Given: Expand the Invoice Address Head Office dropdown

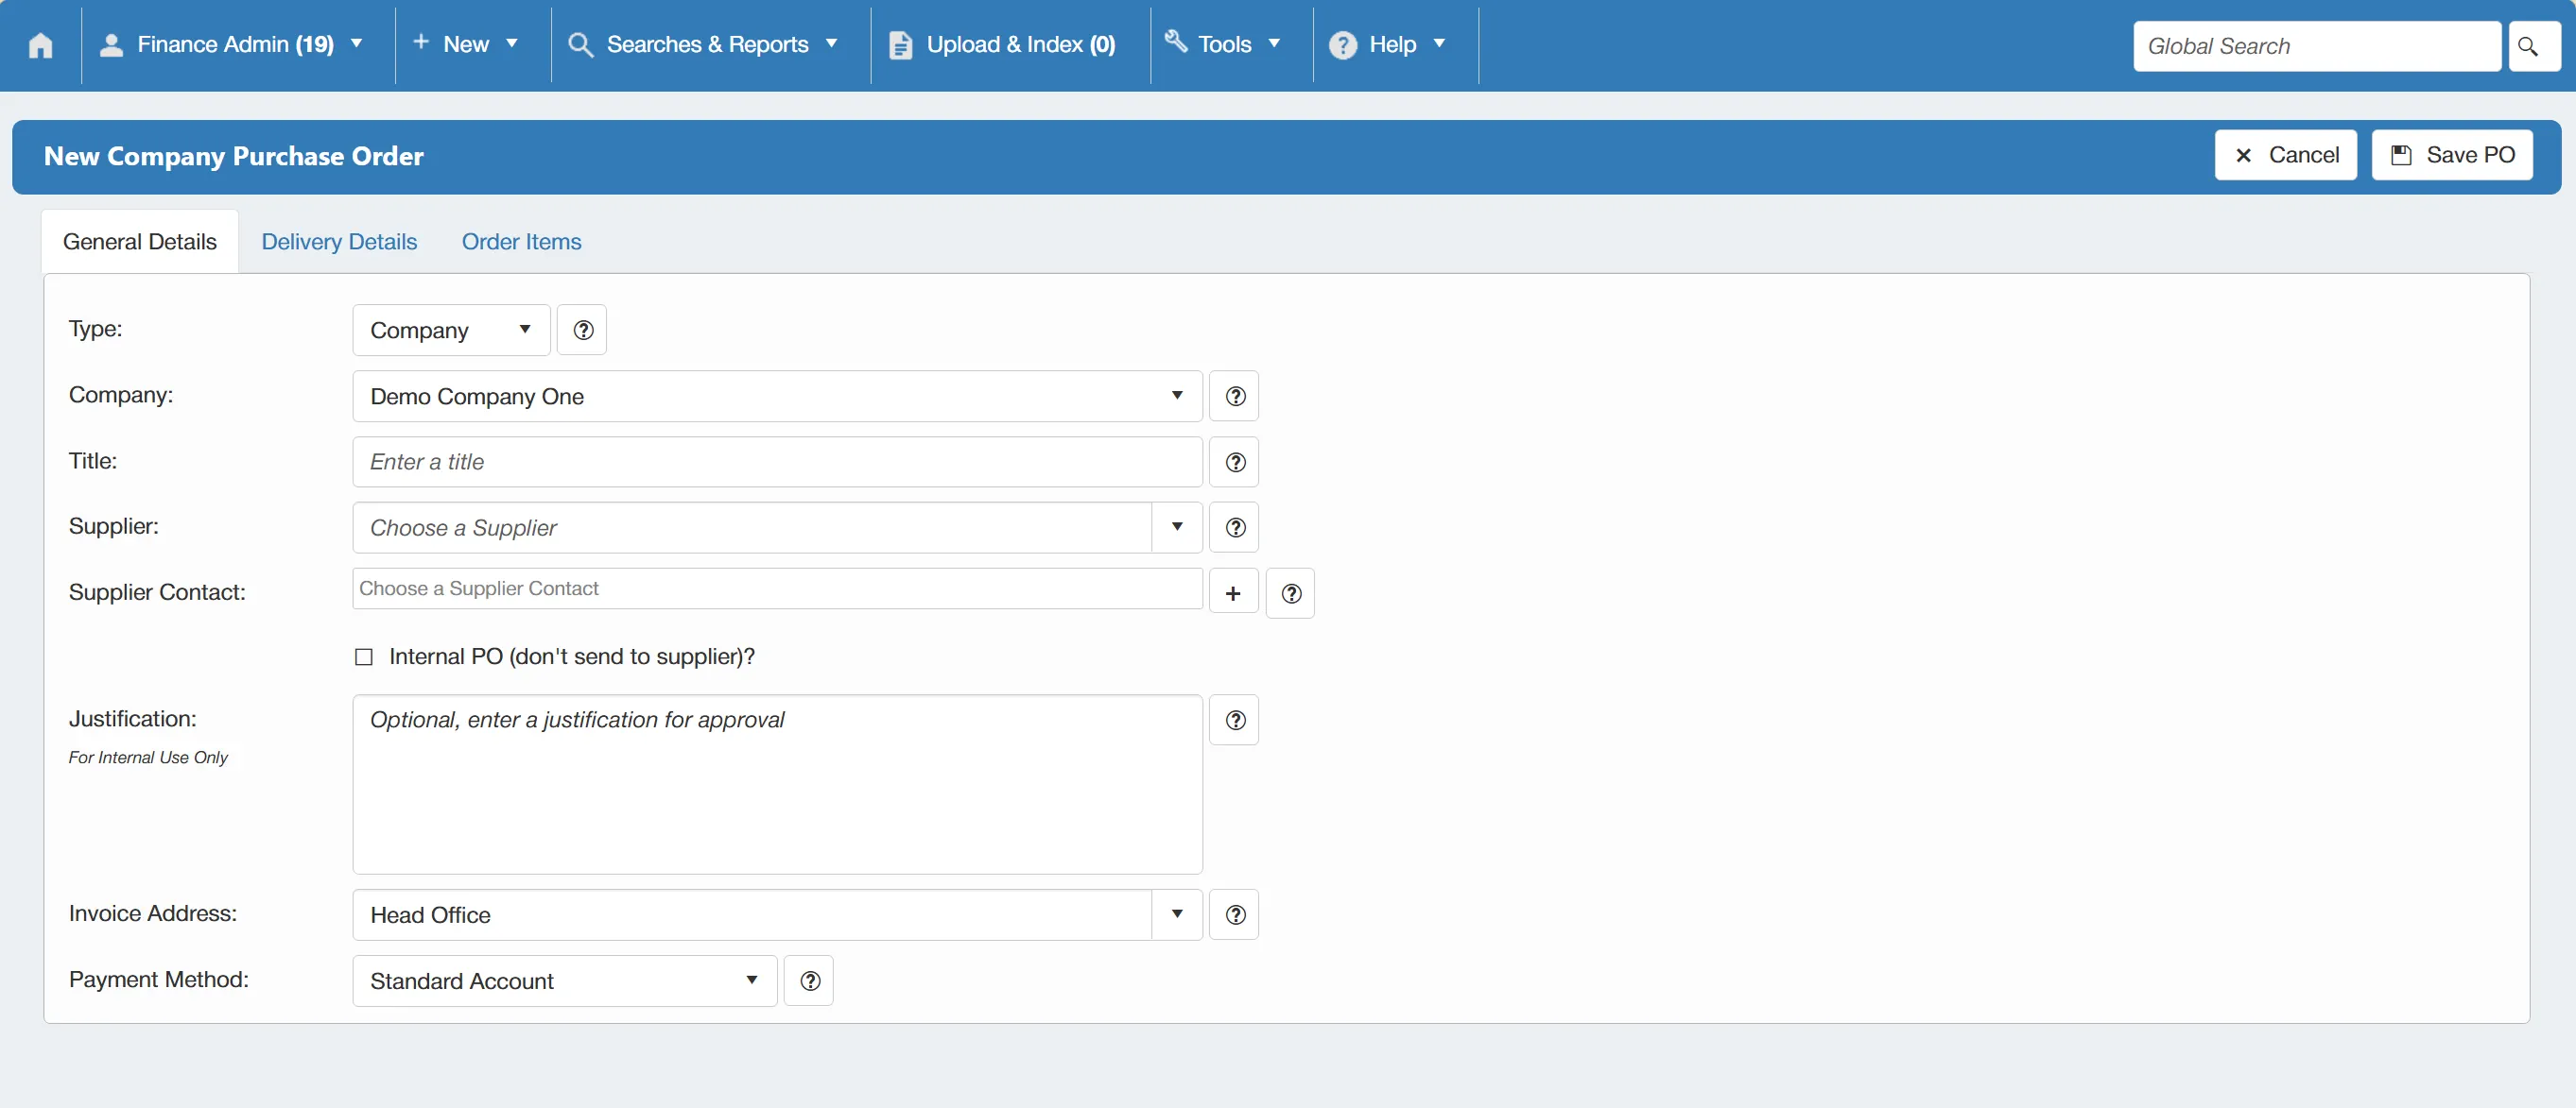Looking at the screenshot, I should click(x=777, y=914).
